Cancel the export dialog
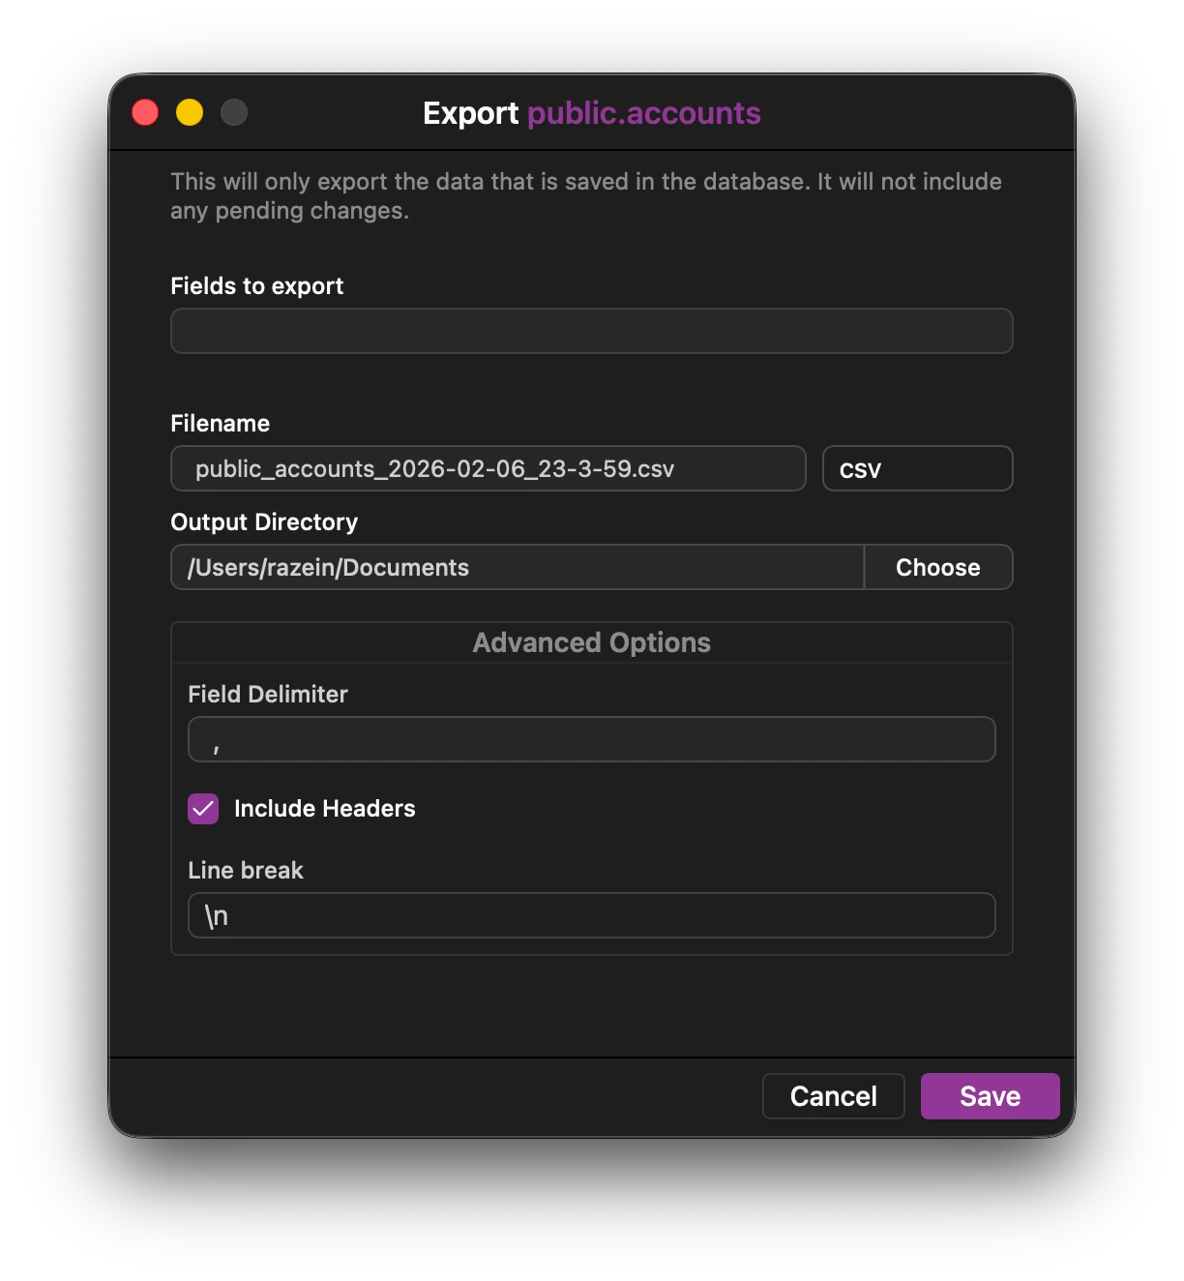Image resolution: width=1184 pixels, height=1281 pixels. [x=833, y=1095]
